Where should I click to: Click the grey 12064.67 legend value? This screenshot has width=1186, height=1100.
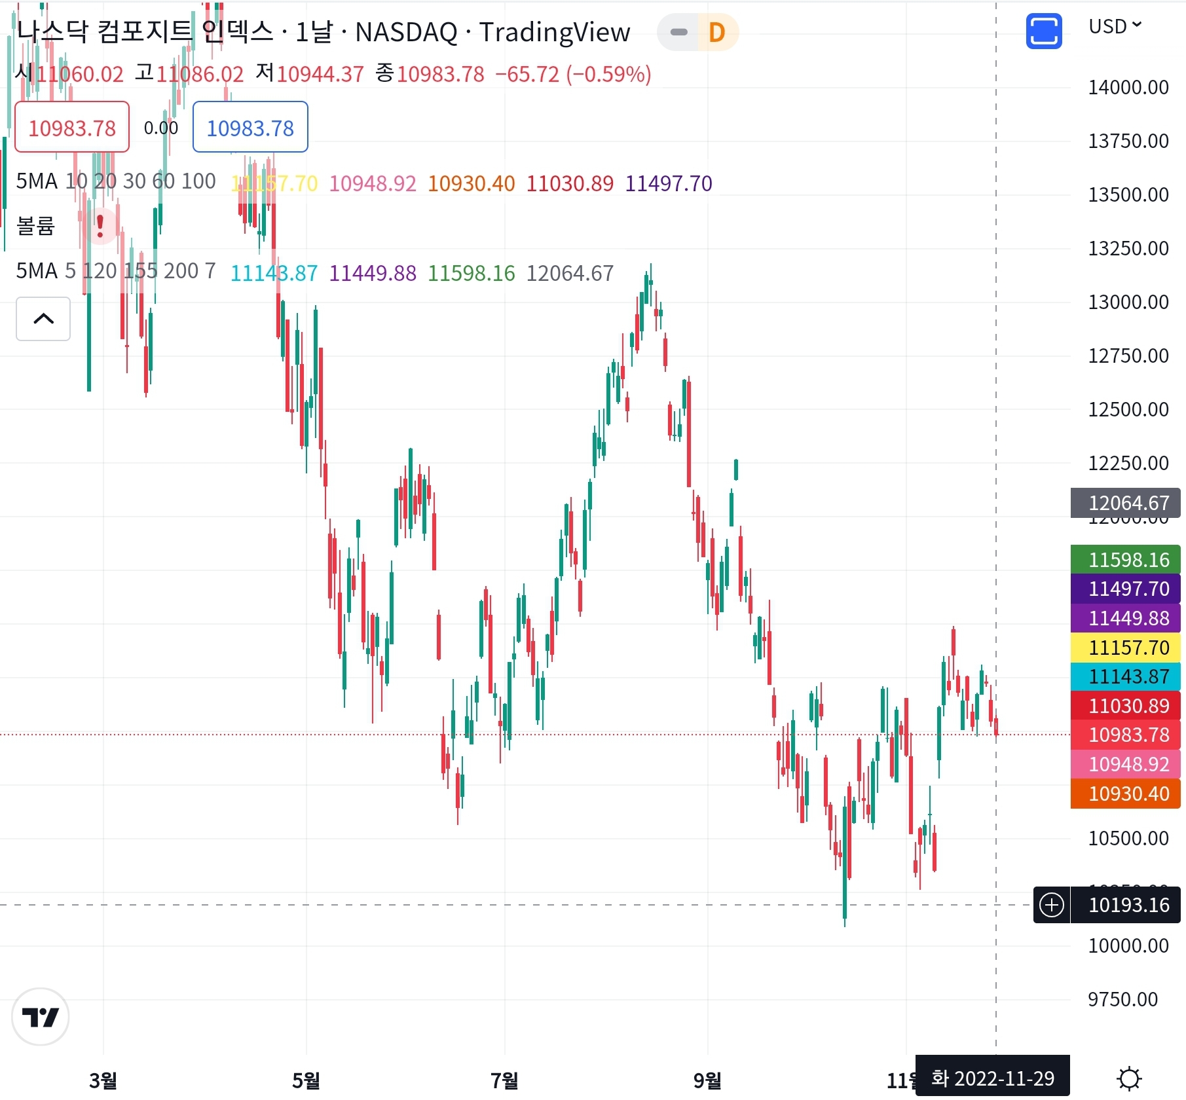[570, 272]
